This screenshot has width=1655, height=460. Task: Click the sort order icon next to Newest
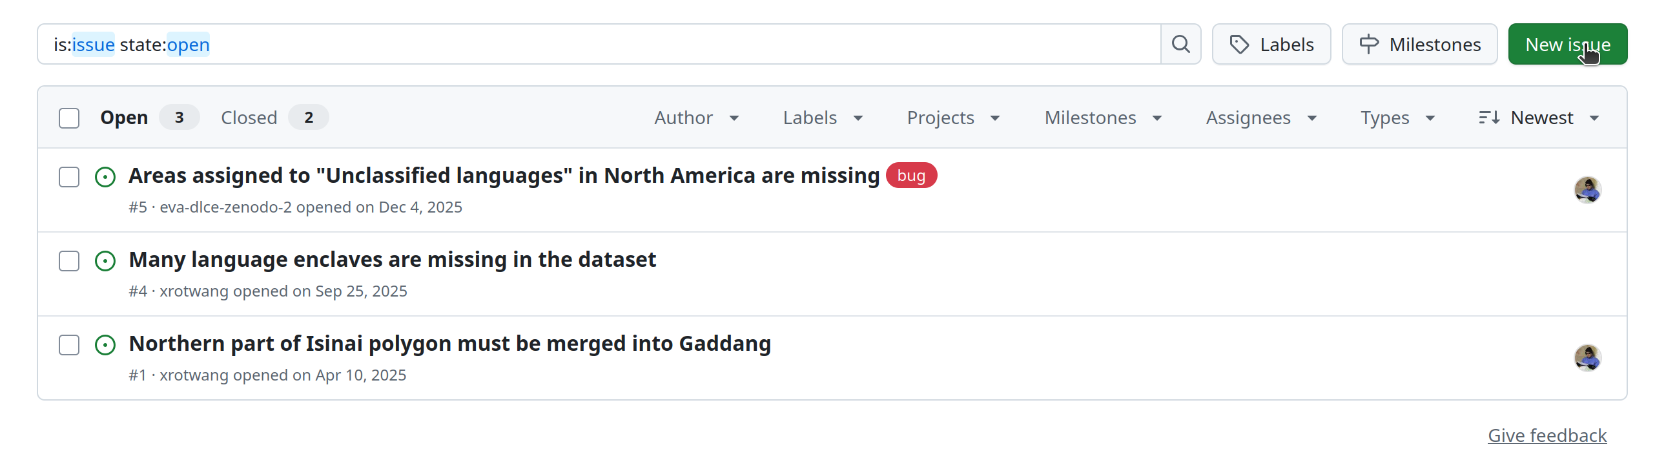point(1490,117)
